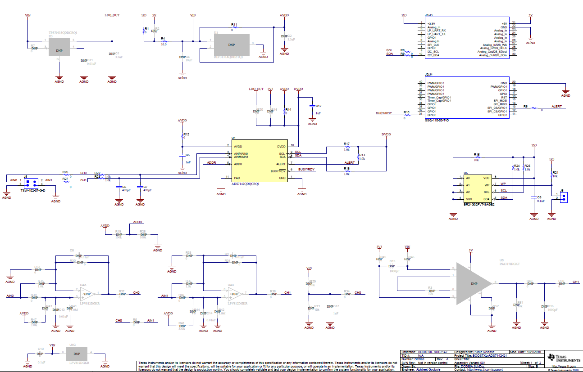583x372 pixels.
Task: Select resistor R27 on CH1 line
Action: coord(66,181)
